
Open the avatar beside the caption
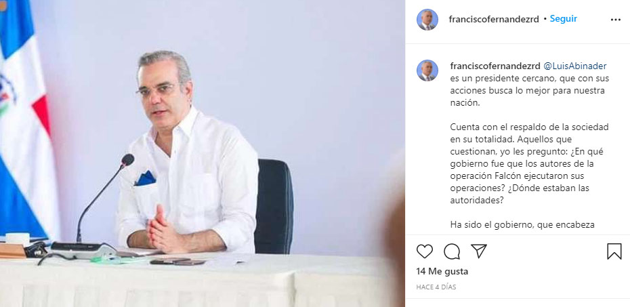[x=427, y=70]
